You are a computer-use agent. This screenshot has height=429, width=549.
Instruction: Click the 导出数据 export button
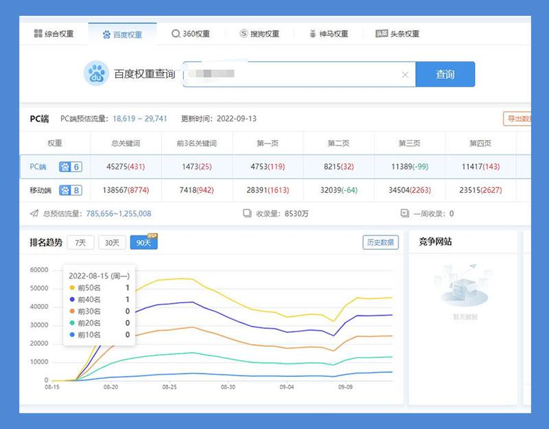click(x=518, y=119)
